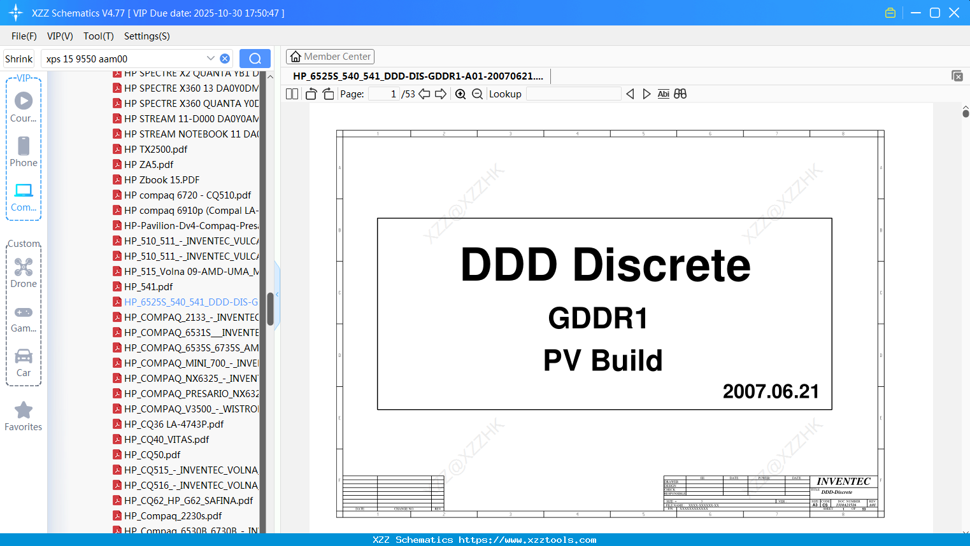The width and height of the screenshot is (970, 546).
Task: Collapse the file list panel handle
Action: (x=277, y=294)
